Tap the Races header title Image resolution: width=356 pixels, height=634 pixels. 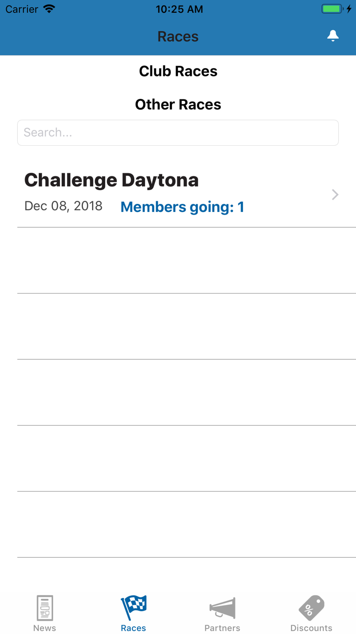point(178,37)
